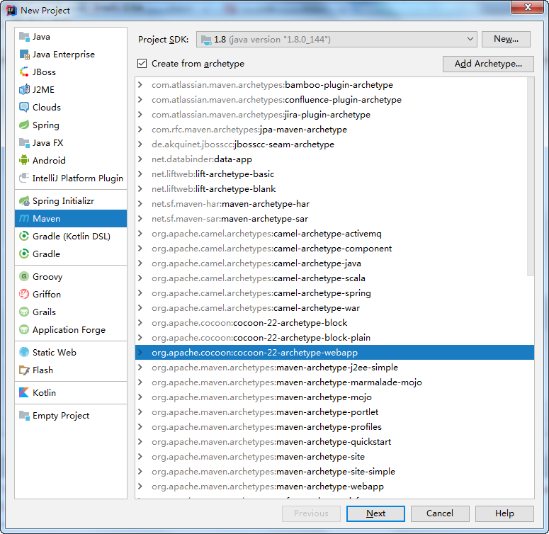Open the Project SDK dropdown
Image resolution: width=549 pixels, height=534 pixels.
point(336,39)
